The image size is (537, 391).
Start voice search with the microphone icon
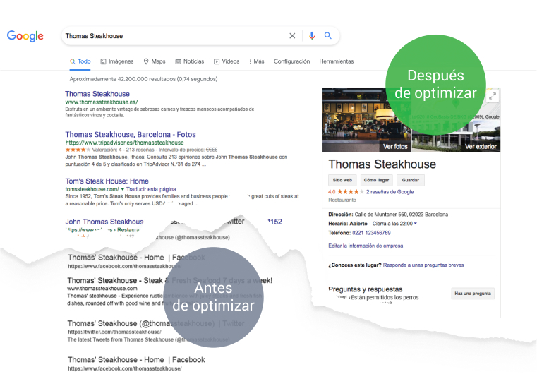click(312, 35)
